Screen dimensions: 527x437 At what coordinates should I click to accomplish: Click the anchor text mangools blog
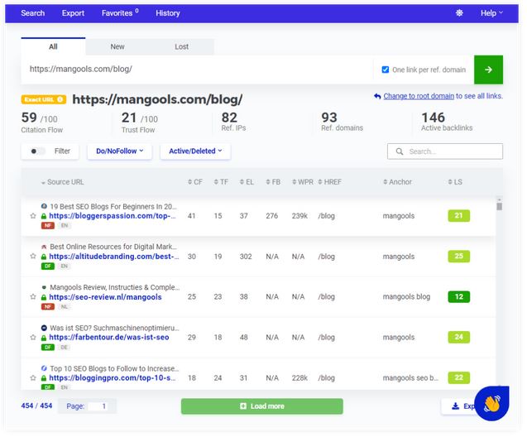coord(406,297)
